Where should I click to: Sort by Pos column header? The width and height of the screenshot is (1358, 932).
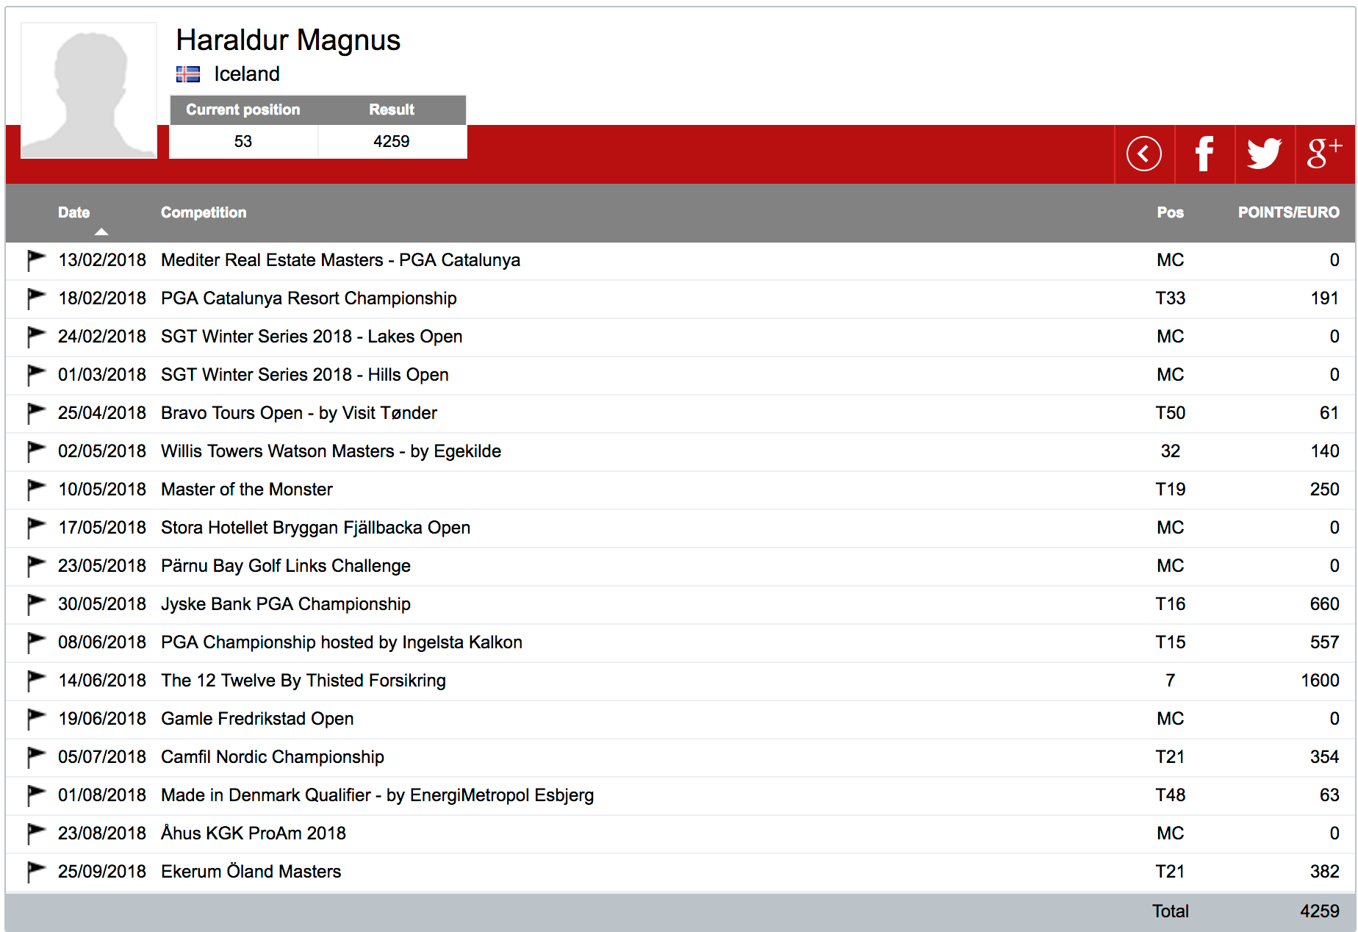pos(1170,212)
